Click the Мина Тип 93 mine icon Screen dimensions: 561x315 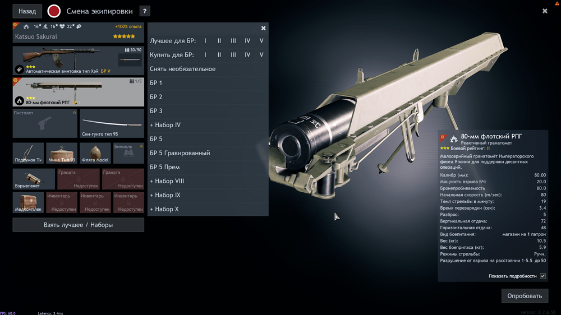click(x=62, y=153)
